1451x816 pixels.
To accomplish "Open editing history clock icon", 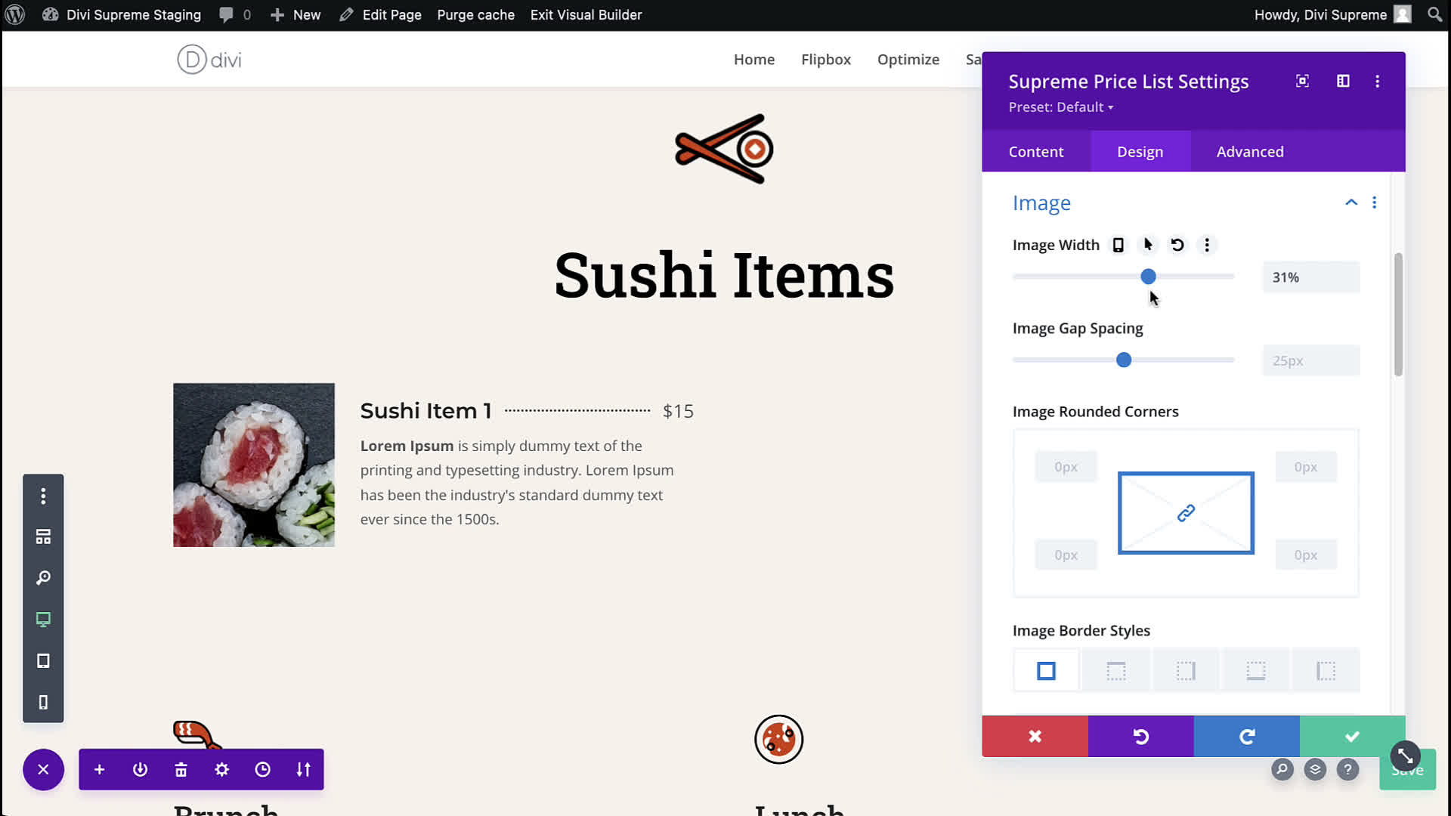I will pyautogui.click(x=262, y=769).
